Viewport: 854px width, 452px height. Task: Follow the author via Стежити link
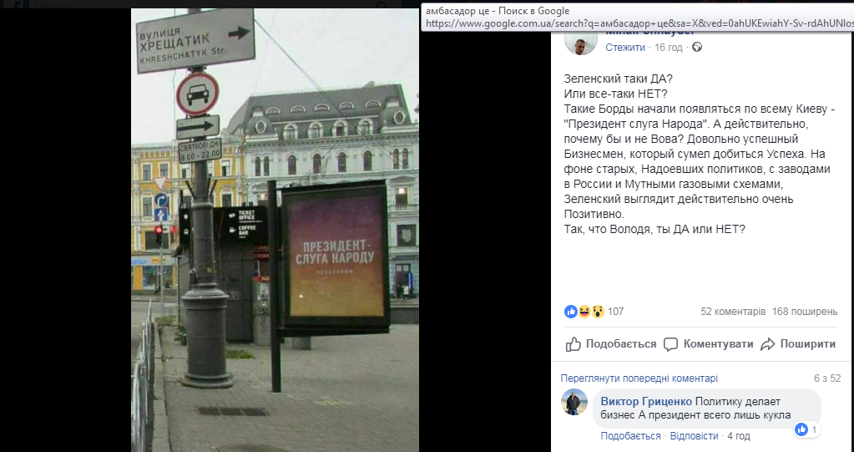624,48
